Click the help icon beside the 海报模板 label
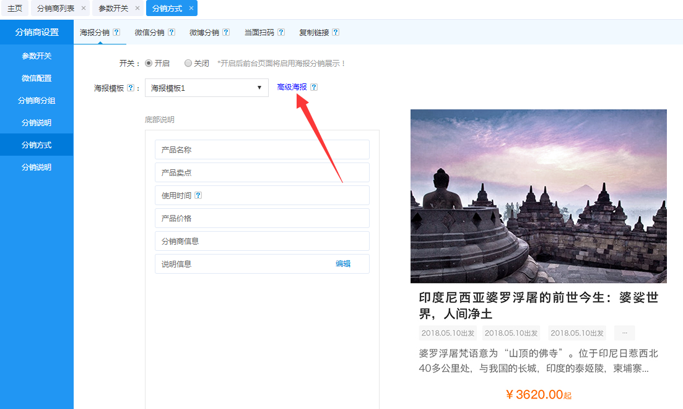Screen dimensions: 683x409 [x=131, y=88]
